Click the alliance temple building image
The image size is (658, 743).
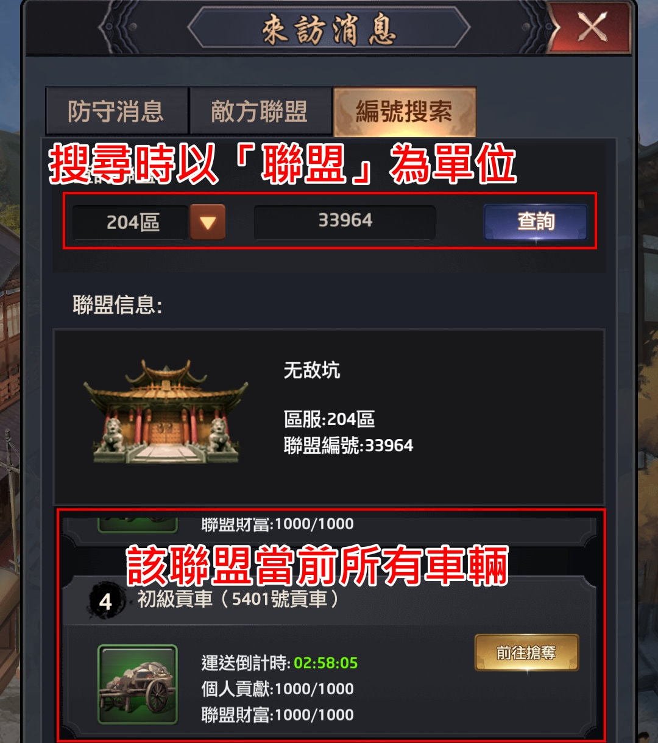166,411
